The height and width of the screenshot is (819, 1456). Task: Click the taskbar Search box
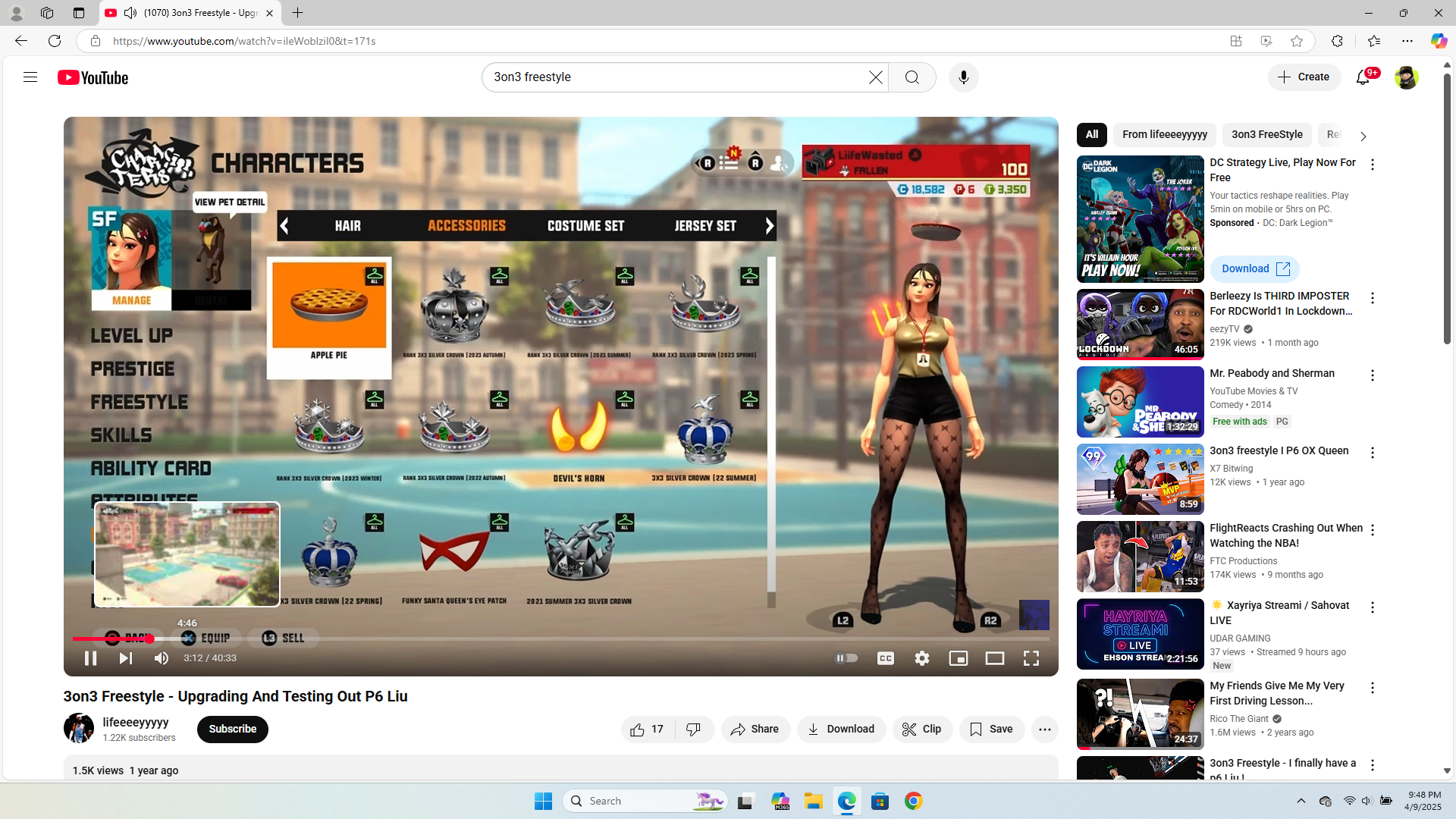[645, 802]
